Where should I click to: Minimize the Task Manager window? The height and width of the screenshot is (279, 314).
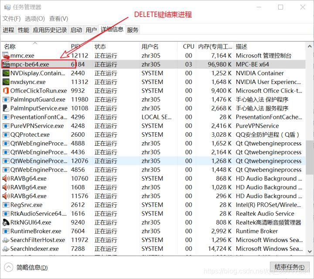[x=259, y=7]
